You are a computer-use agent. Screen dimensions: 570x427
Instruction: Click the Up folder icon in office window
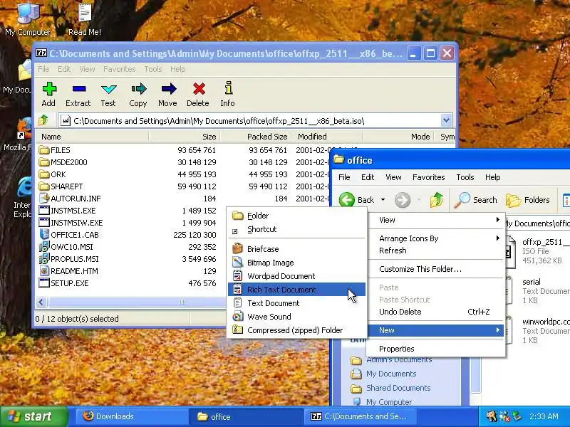click(437, 200)
